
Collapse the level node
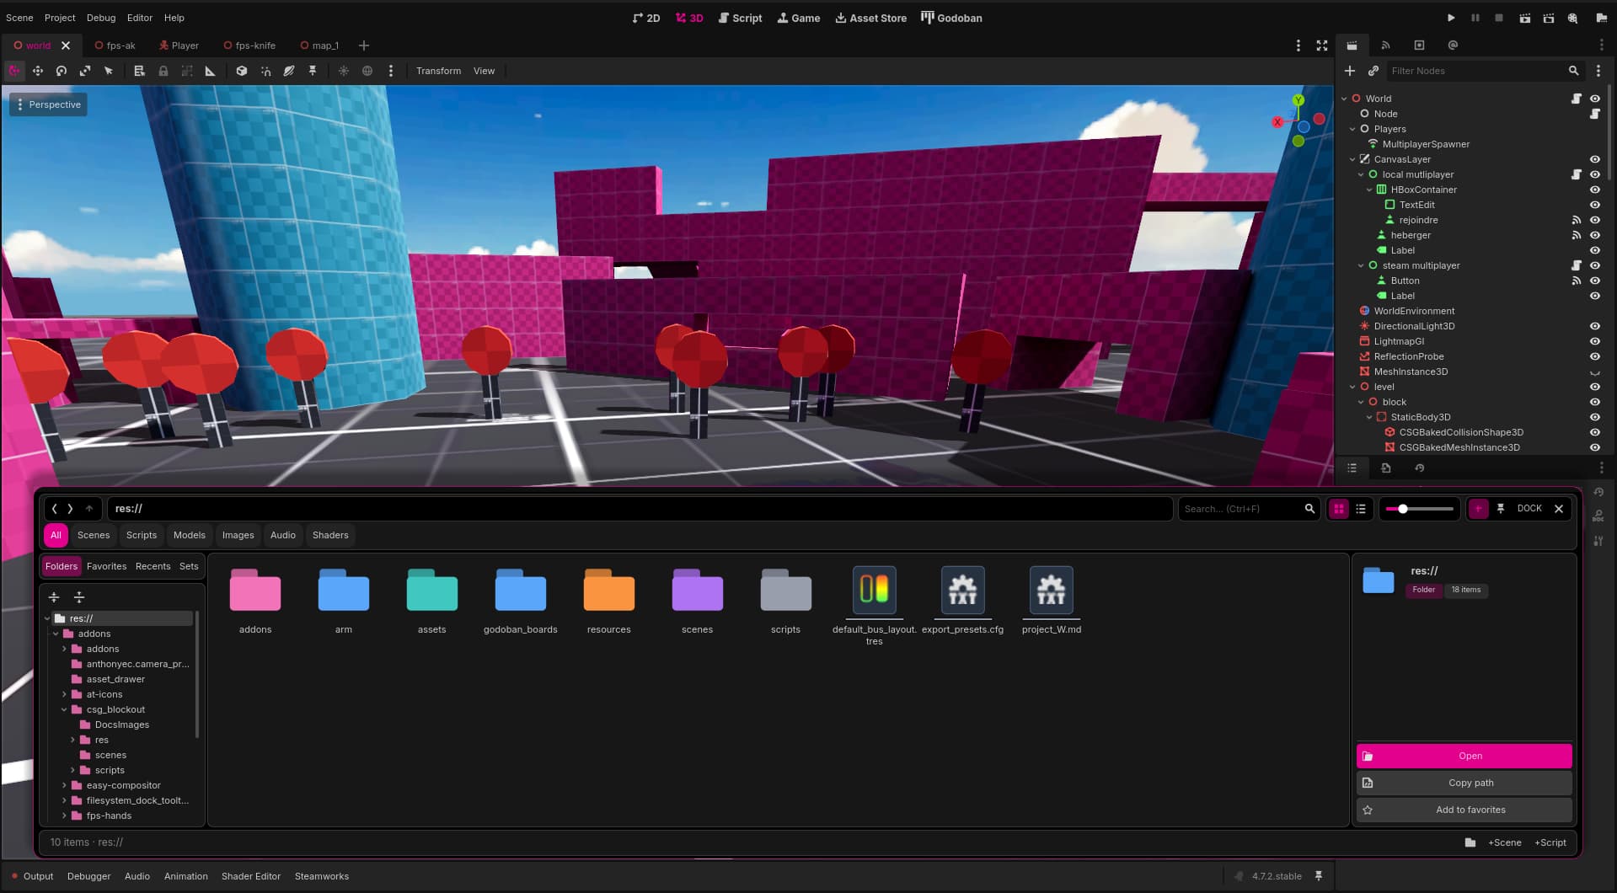pos(1352,387)
